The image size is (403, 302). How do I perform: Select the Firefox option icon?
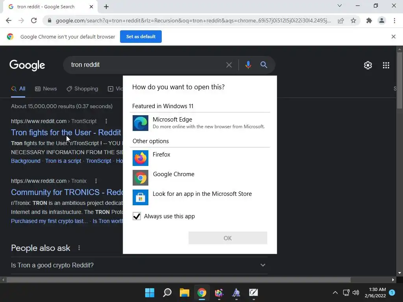tap(140, 158)
